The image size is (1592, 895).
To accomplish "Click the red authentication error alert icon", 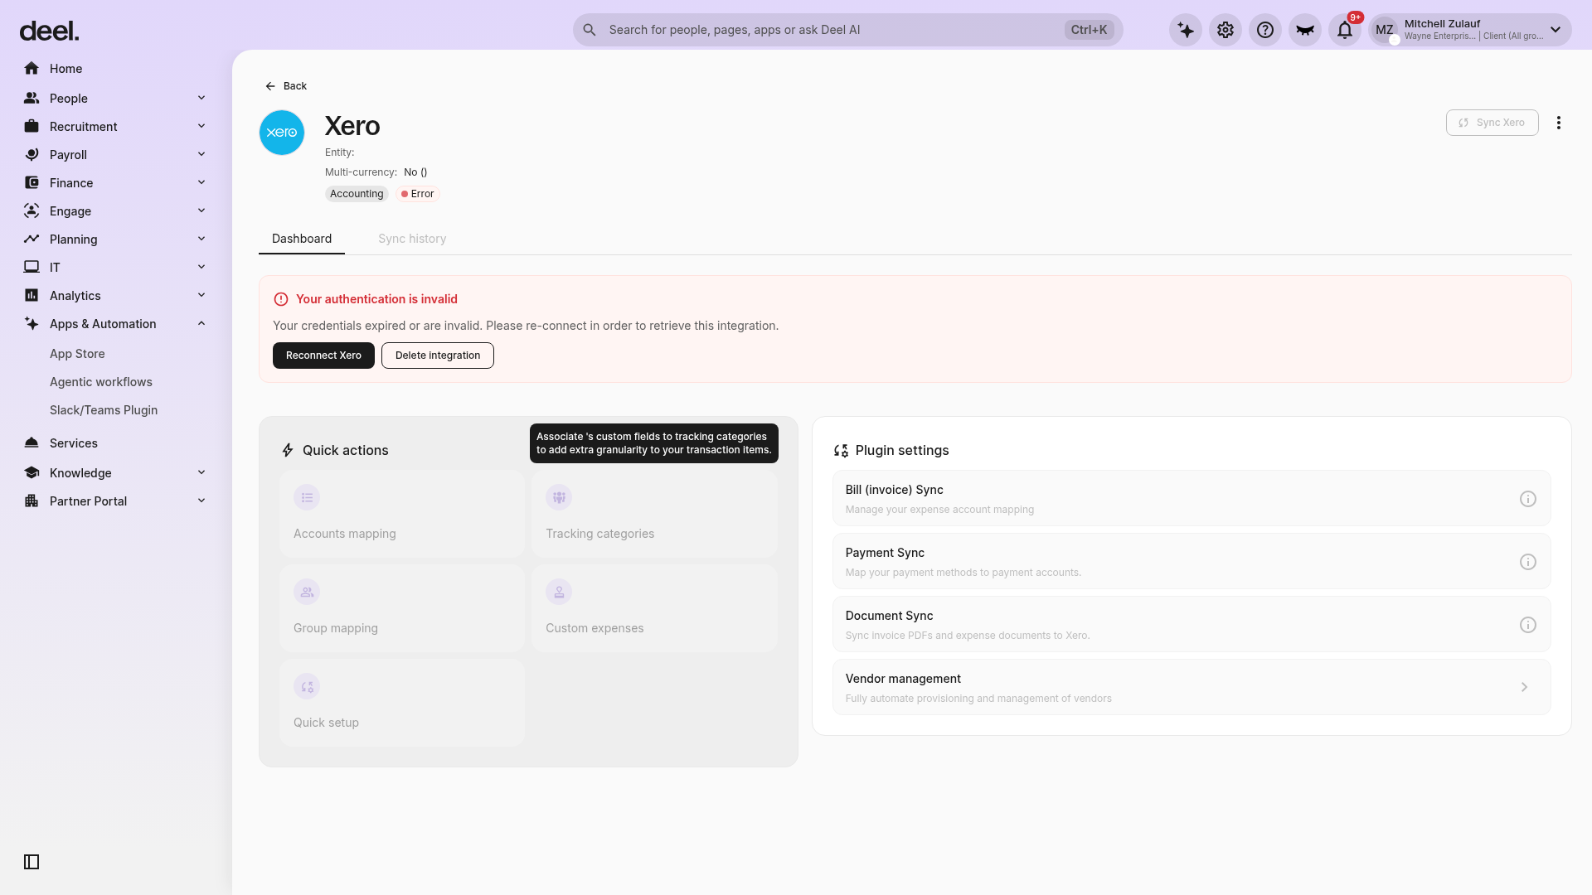I will pyautogui.click(x=281, y=299).
